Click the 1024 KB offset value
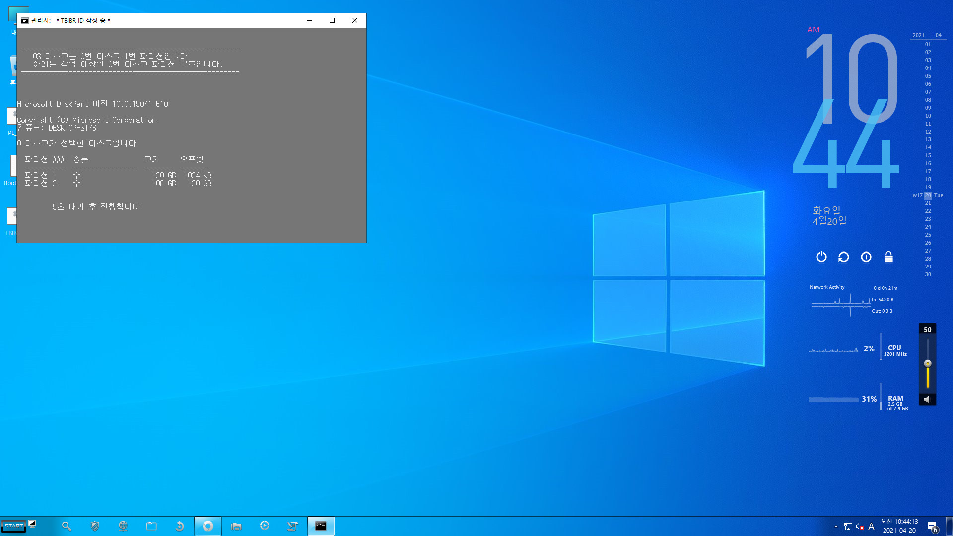Screen dimensions: 953x536 198,175
